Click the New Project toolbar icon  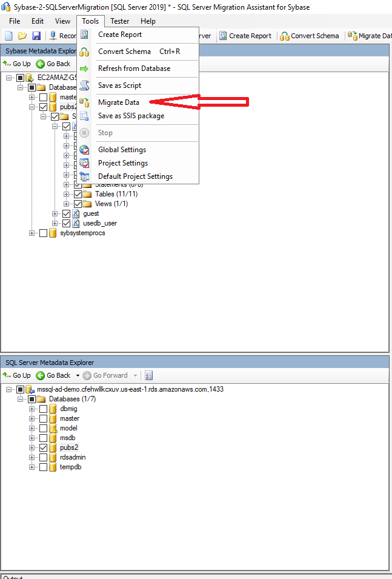[8, 36]
